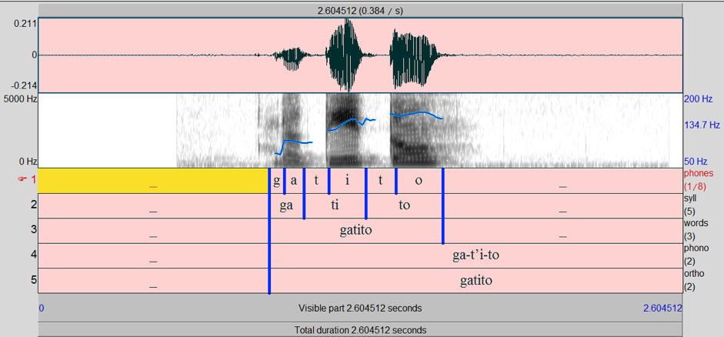The width and height of the screenshot is (724, 337).
Task: Click the 'syll' tier name label
Action: click(689, 199)
